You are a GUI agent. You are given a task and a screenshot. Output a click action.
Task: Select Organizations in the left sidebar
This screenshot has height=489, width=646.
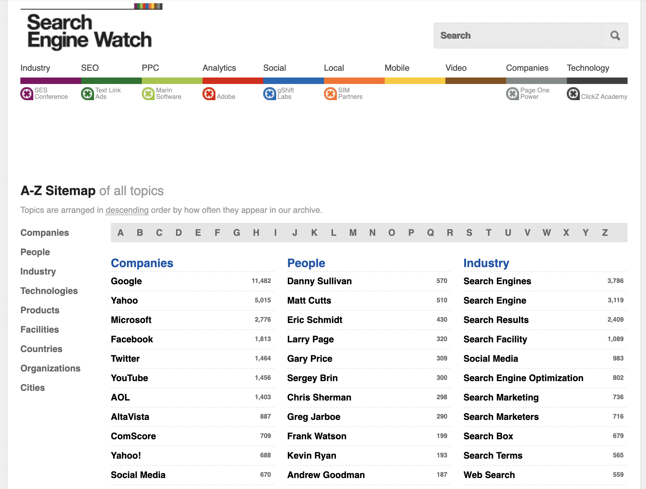click(x=50, y=368)
